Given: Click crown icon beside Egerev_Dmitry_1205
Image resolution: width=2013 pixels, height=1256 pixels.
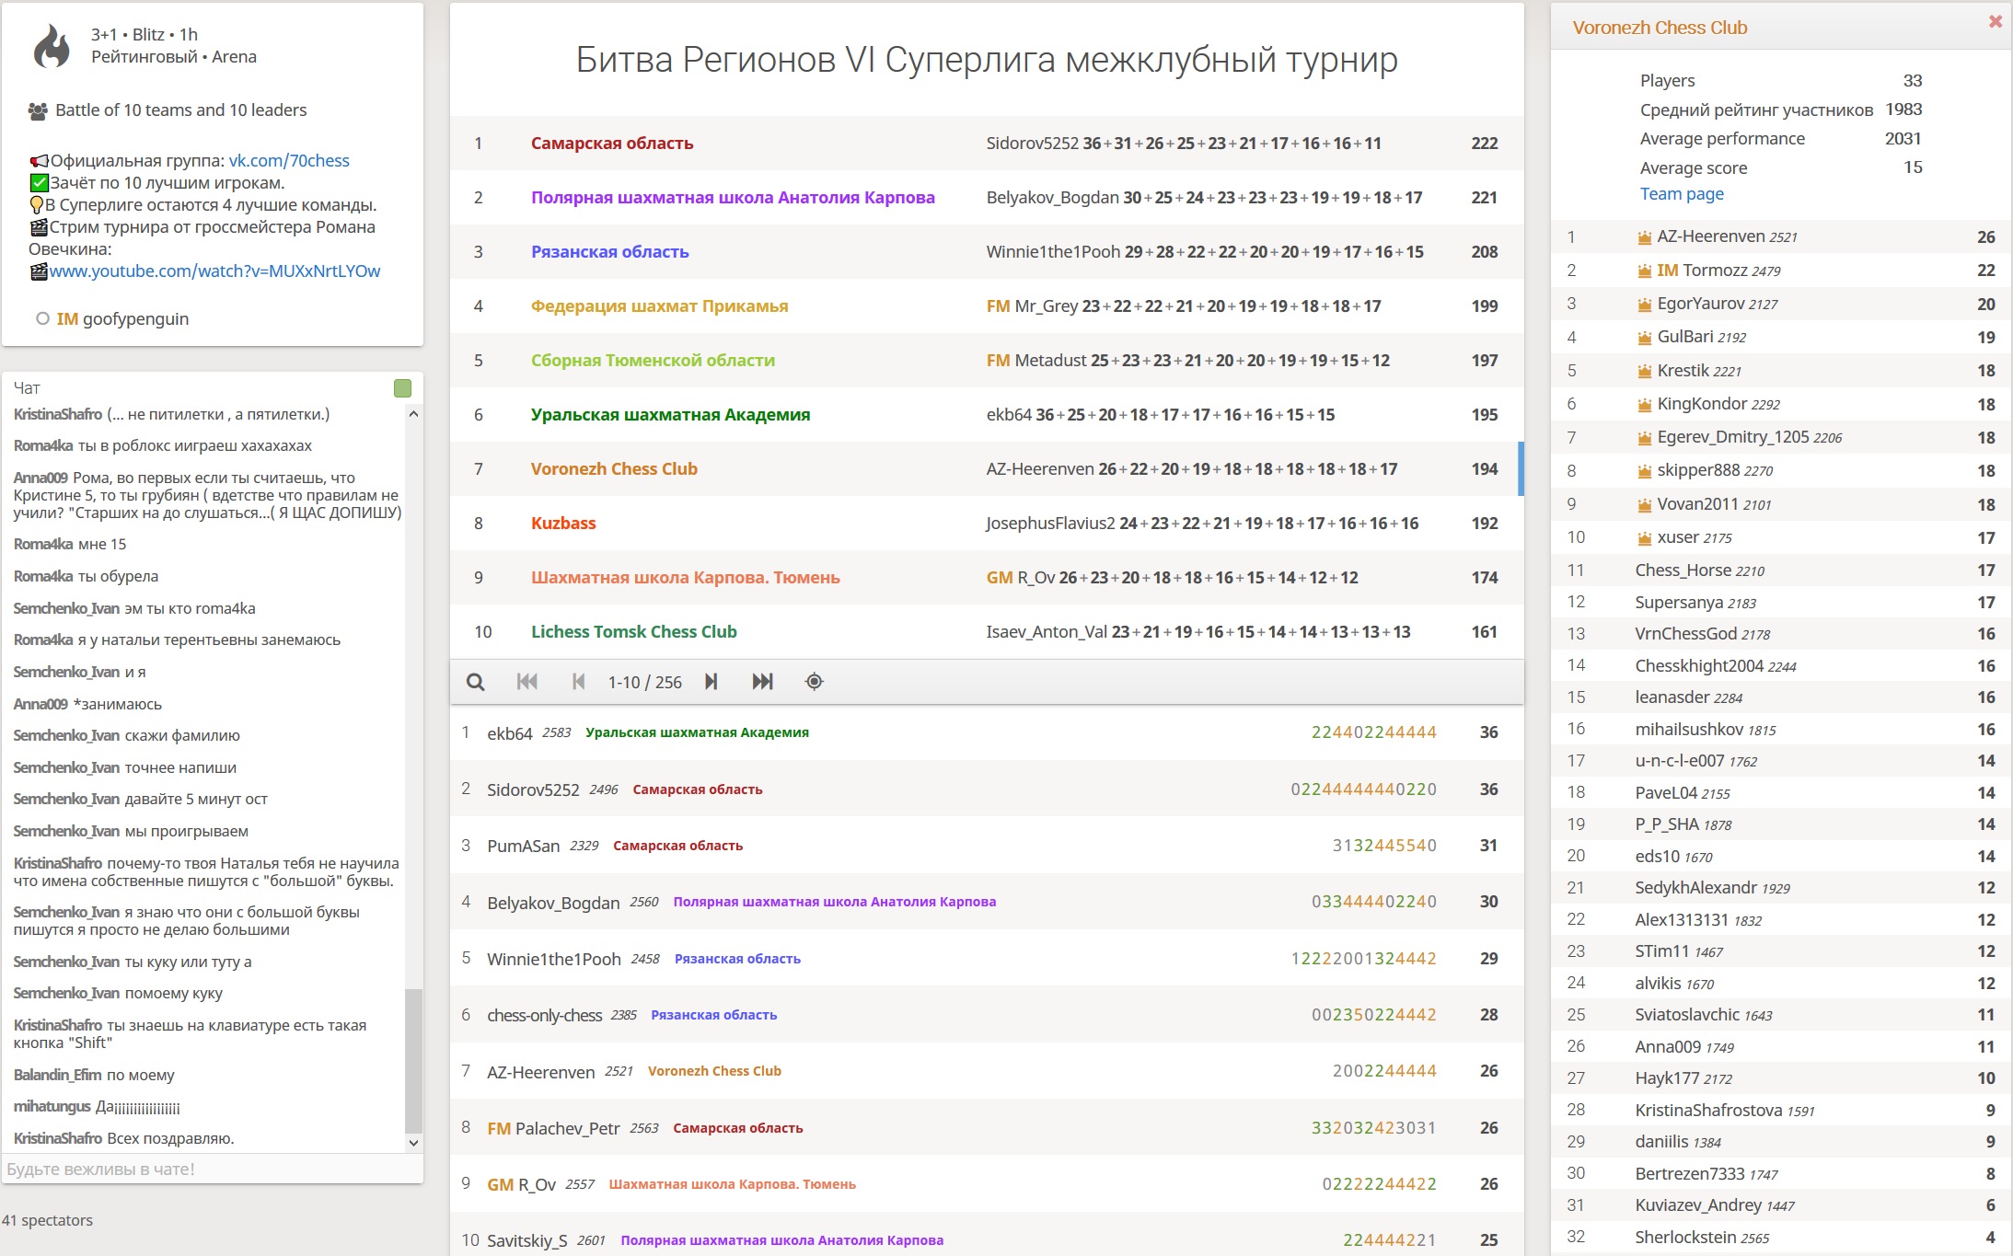Looking at the screenshot, I should click(x=1644, y=438).
